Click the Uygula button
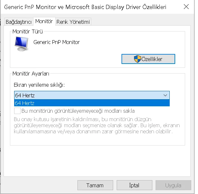Image resolution: width=198 pixels, height=194 pixels. coord(173,185)
